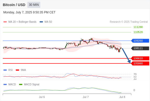Select the 109260 blue pivot price tag
Screen dimensions: 150x101
tap(140, 41)
